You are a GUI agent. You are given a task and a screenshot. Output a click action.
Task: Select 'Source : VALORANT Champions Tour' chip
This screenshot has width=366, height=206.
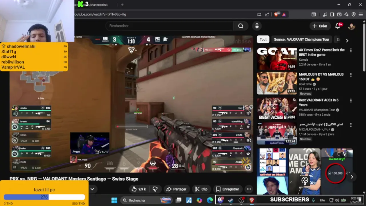(301, 39)
